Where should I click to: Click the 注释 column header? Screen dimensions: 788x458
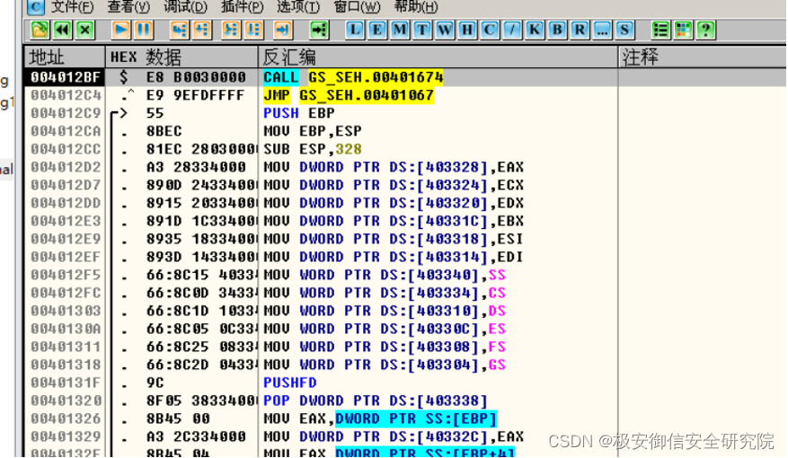click(x=703, y=57)
